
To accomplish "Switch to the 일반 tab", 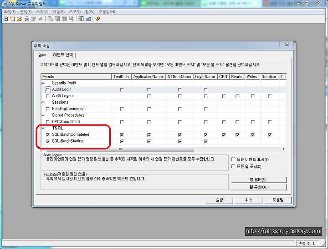I will pos(42,55).
